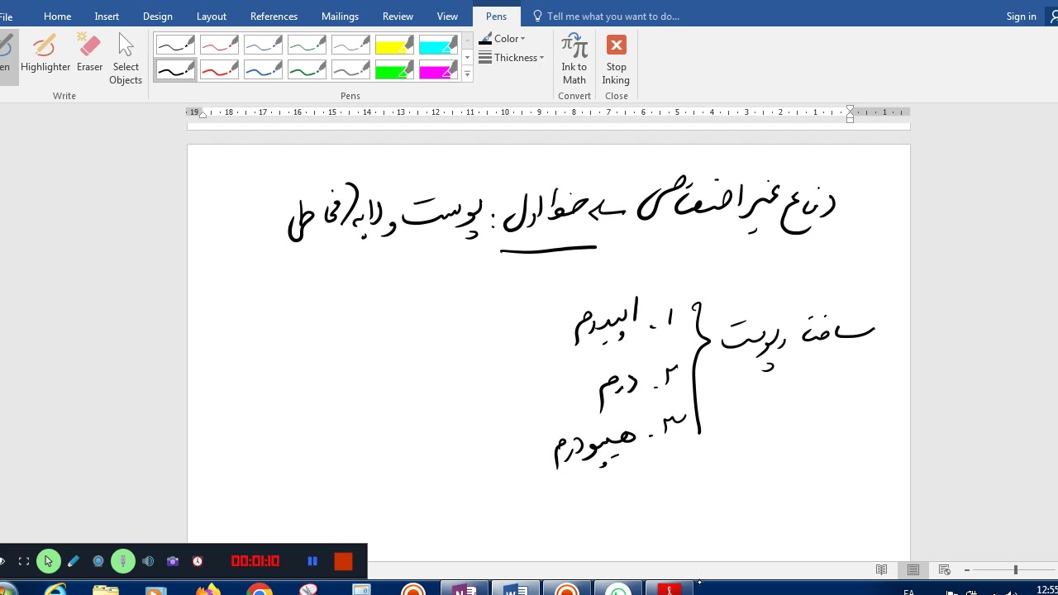The width and height of the screenshot is (1058, 595).
Task: Take a screenshot with recorder camera icon
Action: (x=173, y=561)
